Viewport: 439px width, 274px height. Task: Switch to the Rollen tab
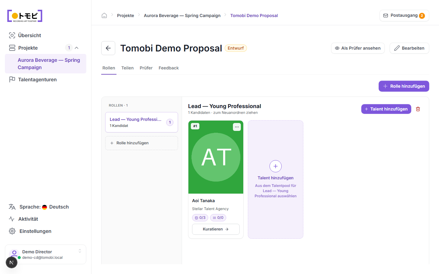point(109,68)
